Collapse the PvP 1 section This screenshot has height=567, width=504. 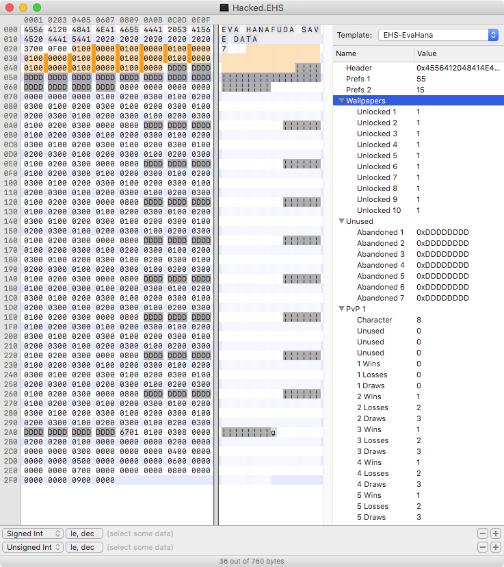click(341, 309)
